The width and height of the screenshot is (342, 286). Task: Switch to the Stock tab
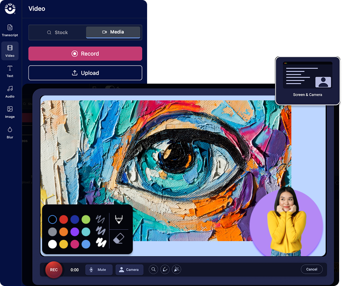click(x=57, y=32)
